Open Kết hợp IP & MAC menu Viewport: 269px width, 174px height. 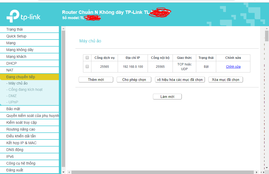[x=29, y=143]
